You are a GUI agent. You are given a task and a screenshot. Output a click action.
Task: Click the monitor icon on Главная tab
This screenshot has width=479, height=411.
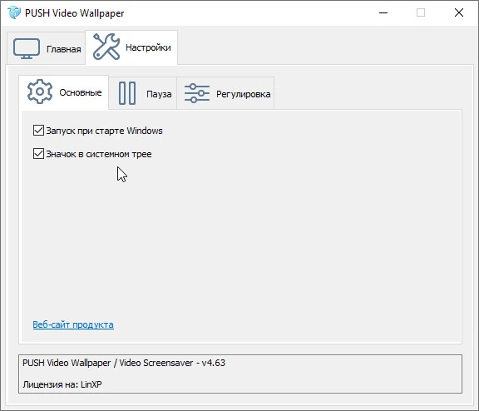coord(27,48)
